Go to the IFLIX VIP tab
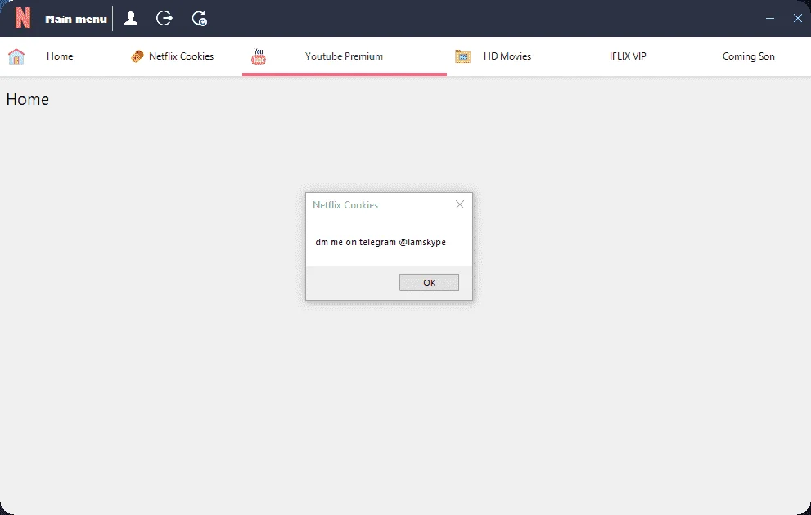This screenshot has height=515, width=811. 628,56
